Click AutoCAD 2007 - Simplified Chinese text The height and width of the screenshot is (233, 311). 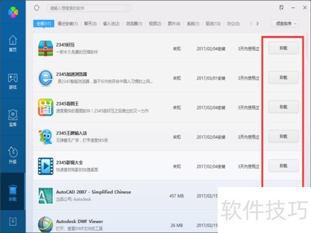coord(93,192)
